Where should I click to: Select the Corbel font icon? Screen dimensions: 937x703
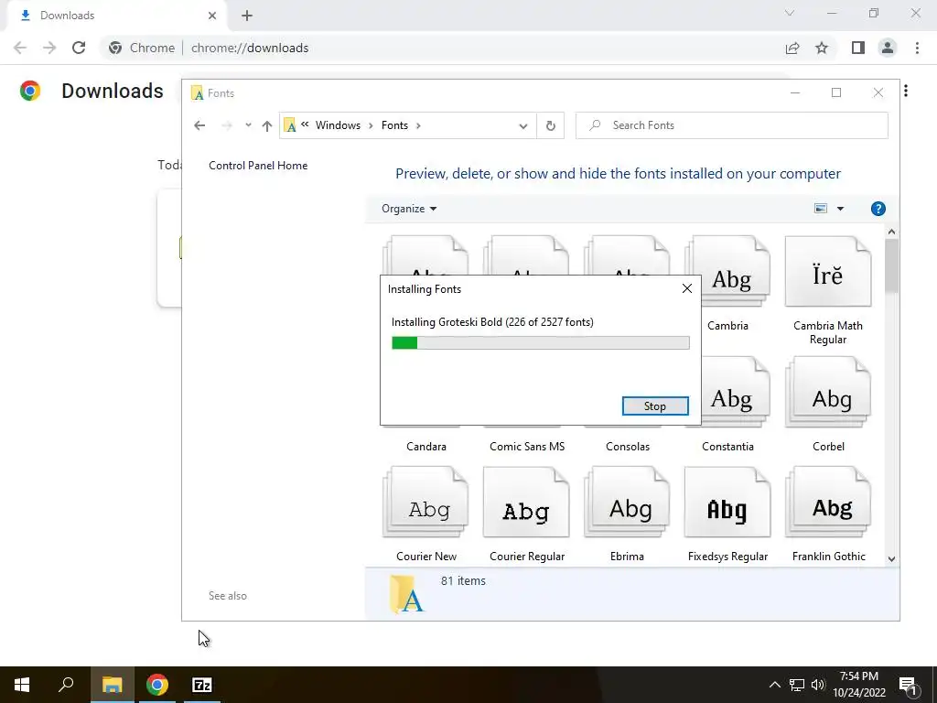point(827,392)
